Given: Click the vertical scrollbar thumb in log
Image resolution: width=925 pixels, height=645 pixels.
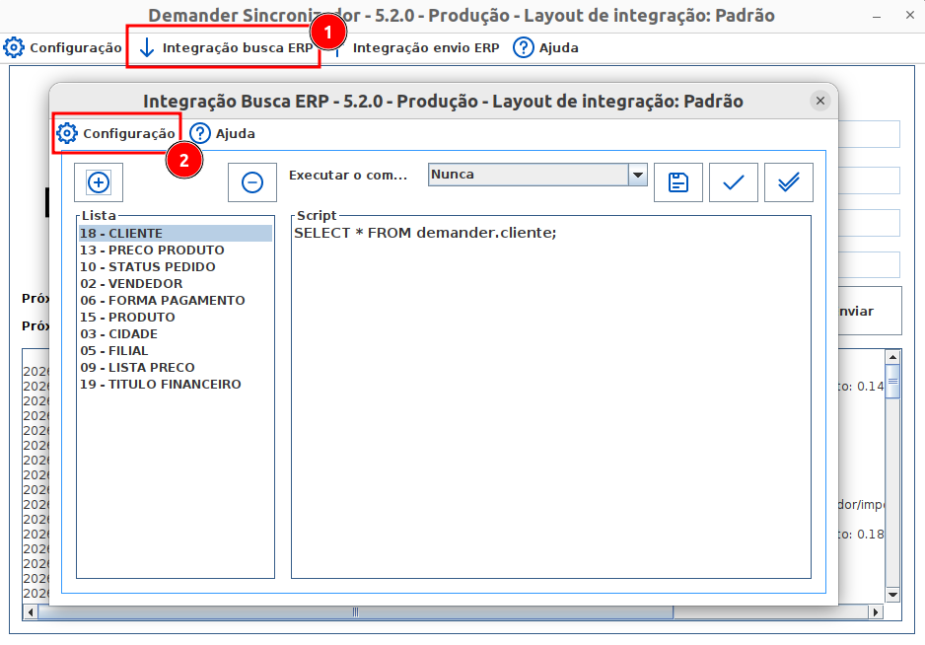Looking at the screenshot, I should point(892,382).
